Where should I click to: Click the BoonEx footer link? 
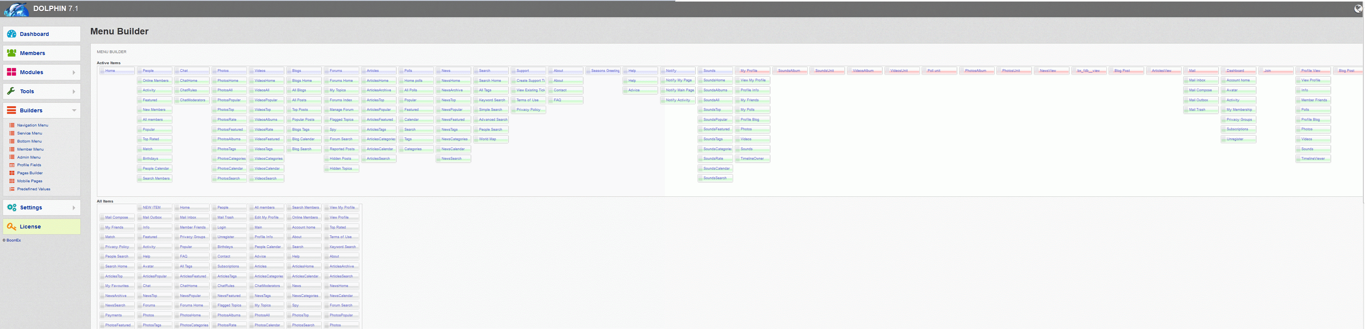point(13,240)
